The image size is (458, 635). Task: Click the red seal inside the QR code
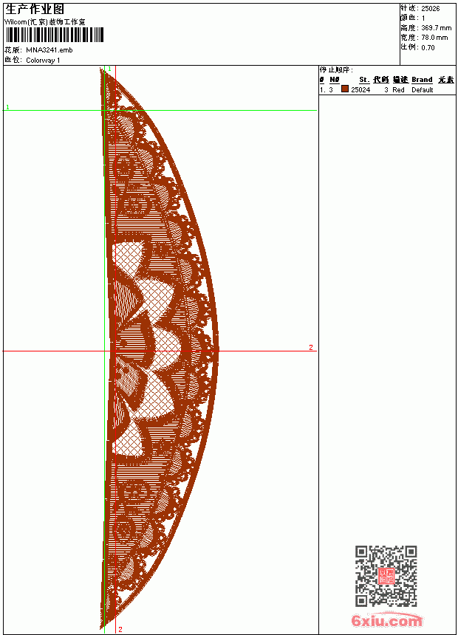tap(386, 576)
